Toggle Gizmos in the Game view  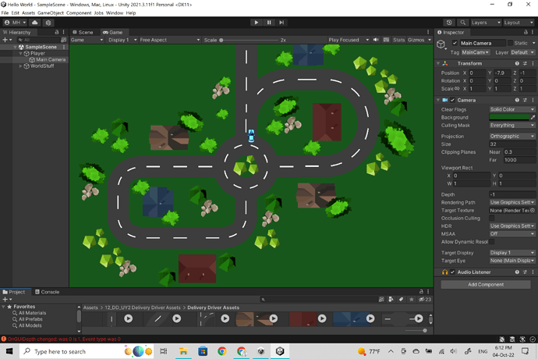[x=416, y=40]
